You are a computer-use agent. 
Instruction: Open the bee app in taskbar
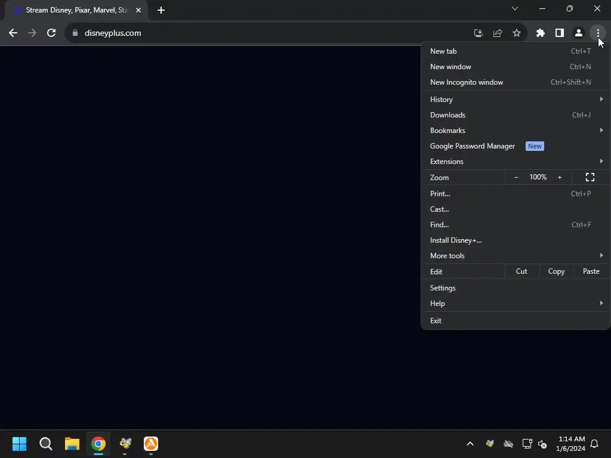pyautogui.click(x=125, y=444)
